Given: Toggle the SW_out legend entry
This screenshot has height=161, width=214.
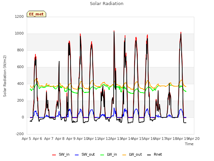Looking at the screenshot, I should point(85,155).
